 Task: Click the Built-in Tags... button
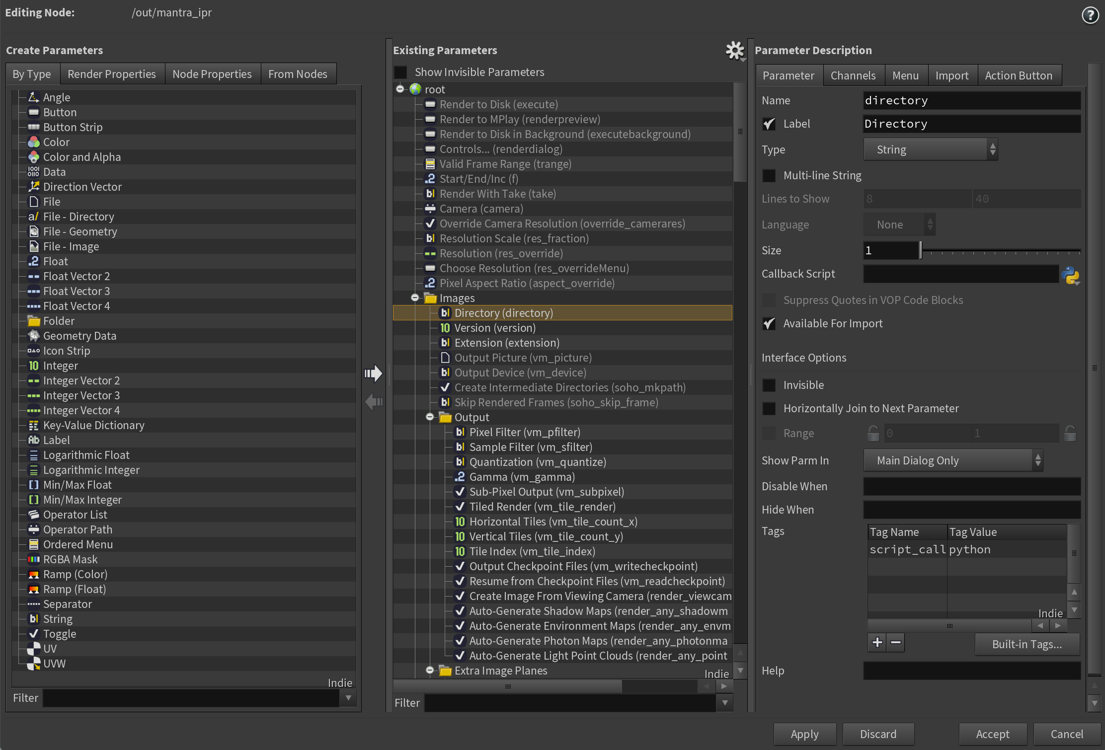1026,644
